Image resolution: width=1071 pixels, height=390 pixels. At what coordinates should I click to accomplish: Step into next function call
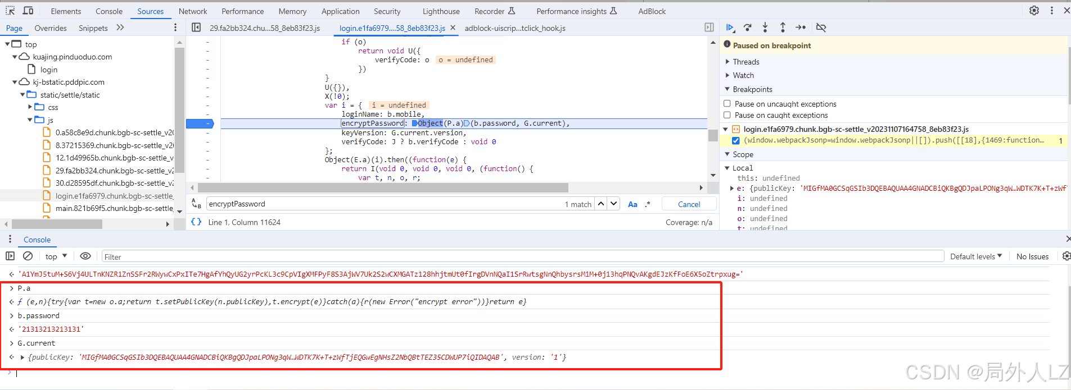coord(765,27)
